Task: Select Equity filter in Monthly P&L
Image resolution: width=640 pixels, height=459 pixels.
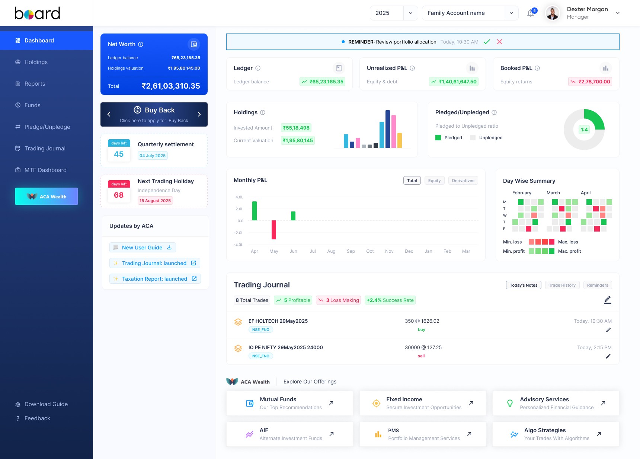Action: (434, 181)
